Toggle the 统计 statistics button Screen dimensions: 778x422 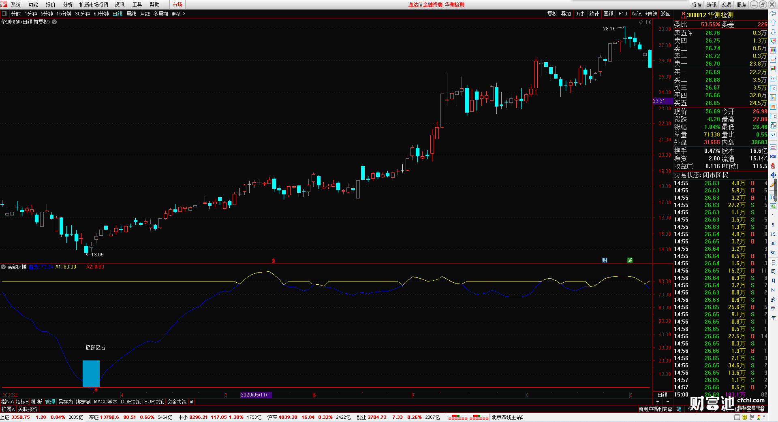point(594,14)
